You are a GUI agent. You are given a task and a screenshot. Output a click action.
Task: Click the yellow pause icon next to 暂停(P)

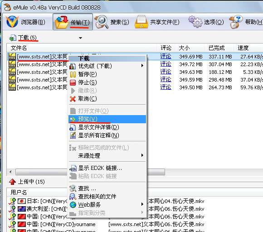pyautogui.click(x=73, y=74)
